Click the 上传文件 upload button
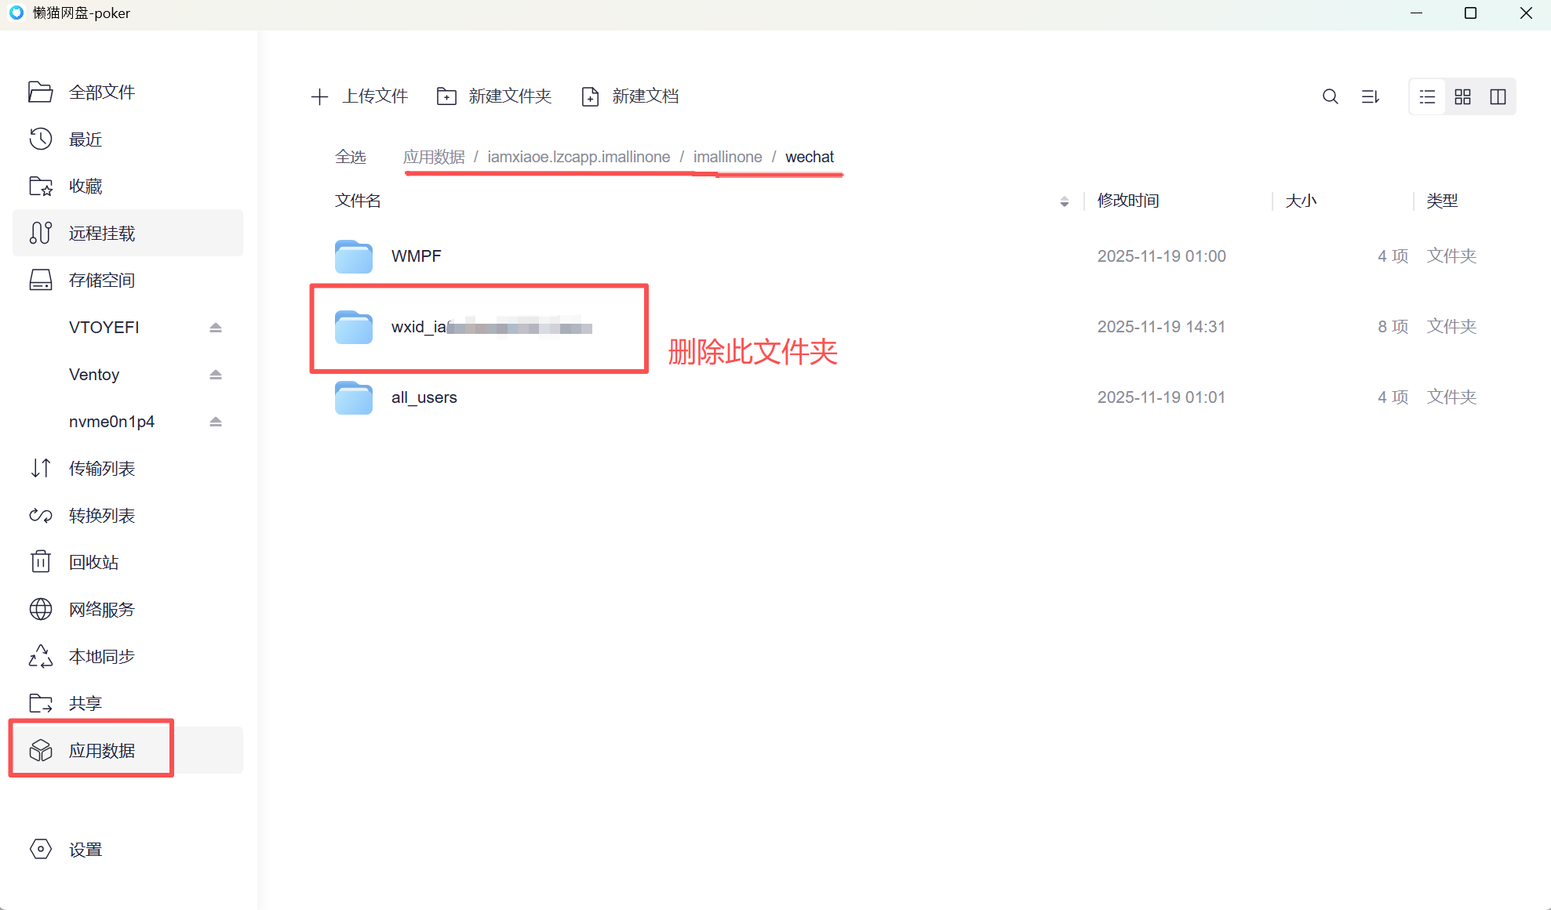The width and height of the screenshot is (1551, 910). (359, 96)
